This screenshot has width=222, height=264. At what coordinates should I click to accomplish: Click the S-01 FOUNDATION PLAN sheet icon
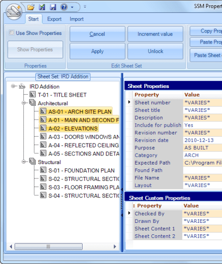pos(43,170)
